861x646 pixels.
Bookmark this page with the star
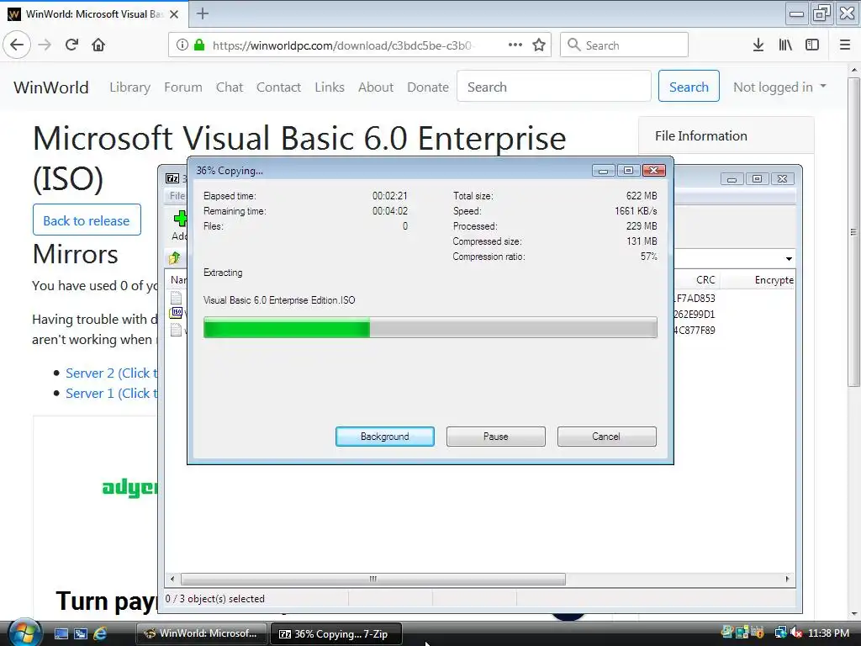tap(539, 45)
